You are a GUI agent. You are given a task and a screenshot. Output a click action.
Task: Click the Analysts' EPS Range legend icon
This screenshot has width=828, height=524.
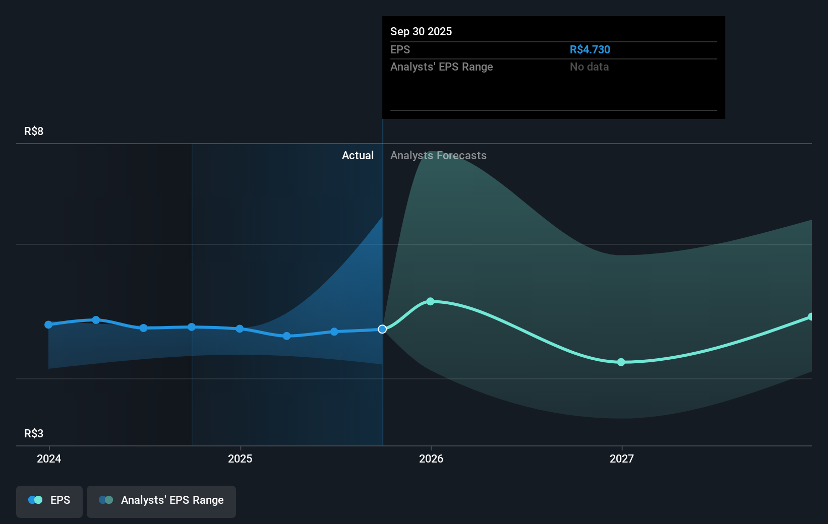(105, 499)
